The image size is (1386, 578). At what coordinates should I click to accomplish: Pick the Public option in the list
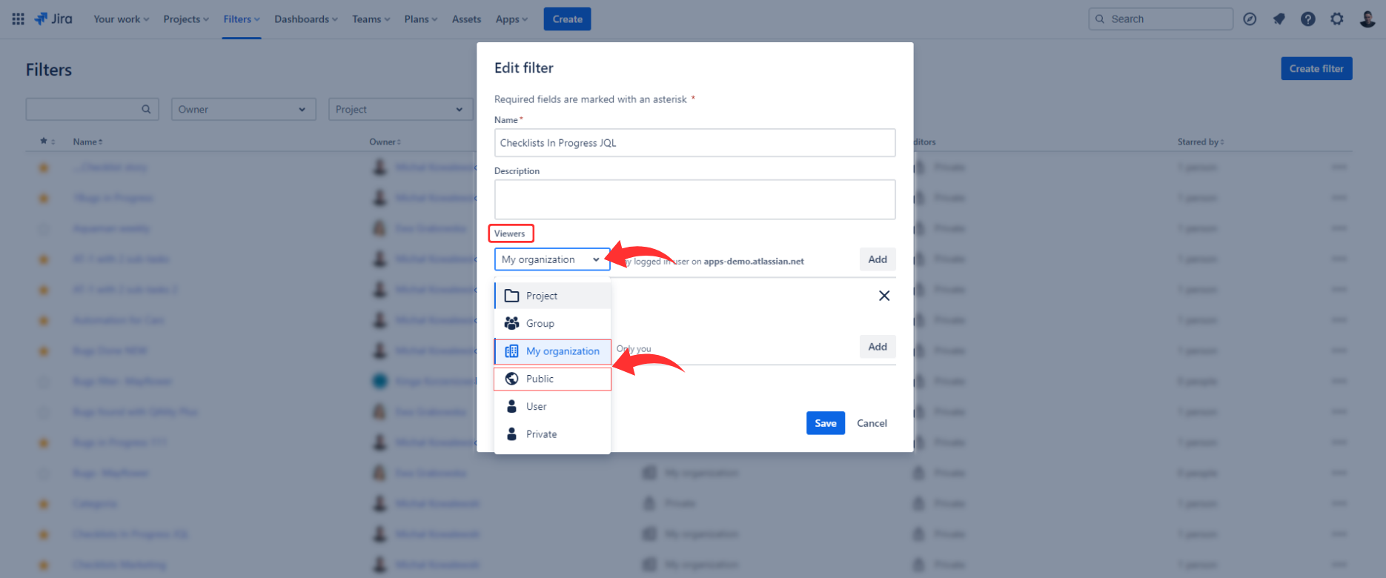pyautogui.click(x=552, y=379)
